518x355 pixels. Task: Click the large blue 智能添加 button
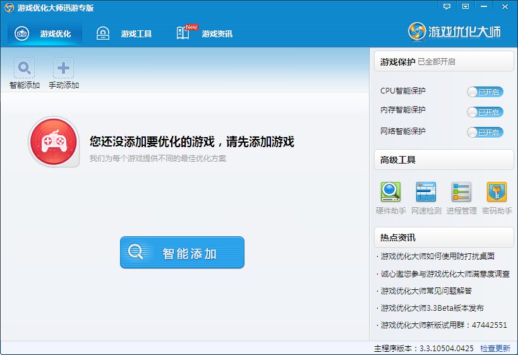point(182,253)
